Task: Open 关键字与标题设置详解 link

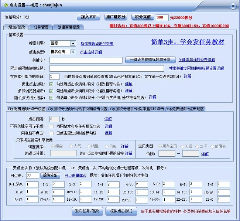Action: click(197, 60)
